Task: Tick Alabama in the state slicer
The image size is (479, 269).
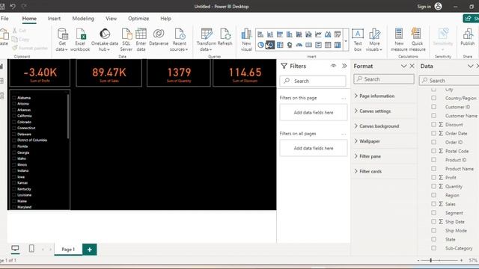Action: tap(14, 98)
